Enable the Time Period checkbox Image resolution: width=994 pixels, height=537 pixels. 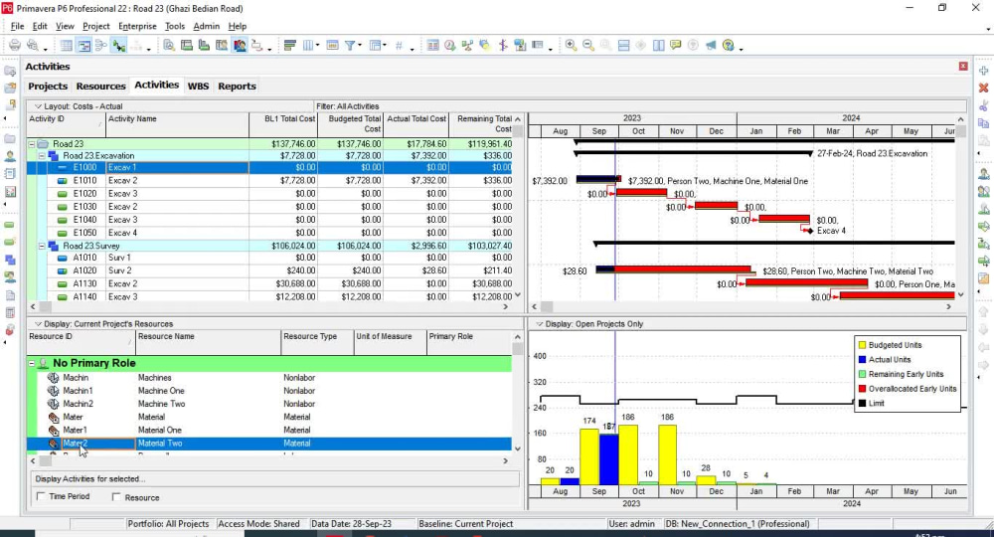tap(41, 496)
